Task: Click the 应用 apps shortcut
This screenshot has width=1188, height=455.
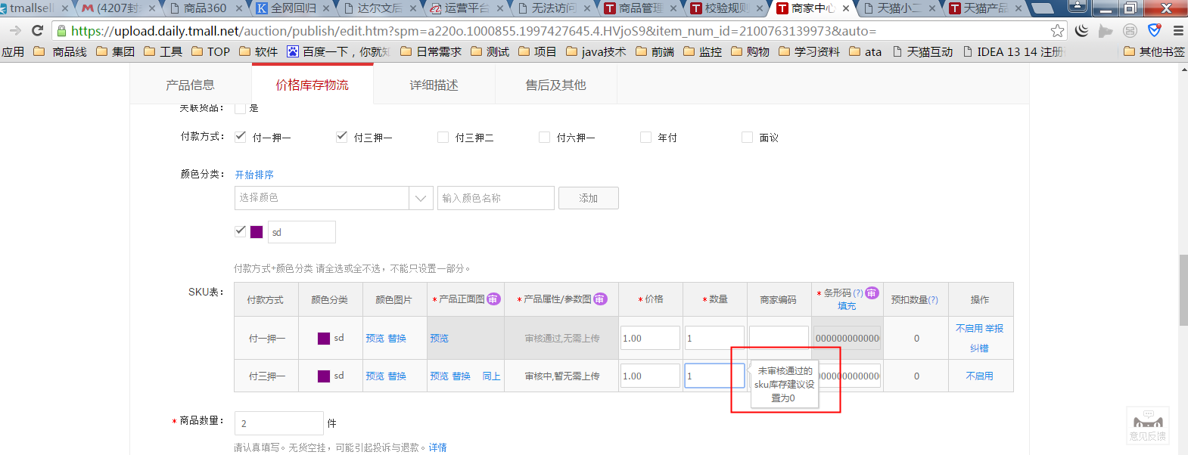Action: [x=13, y=51]
